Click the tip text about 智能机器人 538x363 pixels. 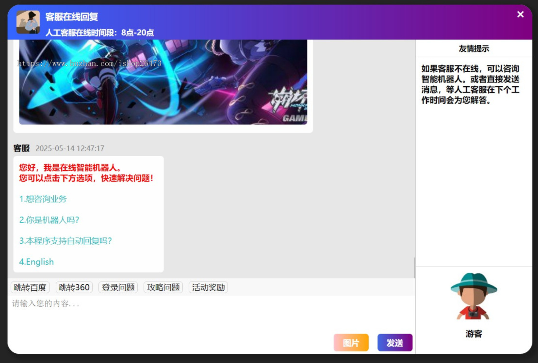pos(471,84)
